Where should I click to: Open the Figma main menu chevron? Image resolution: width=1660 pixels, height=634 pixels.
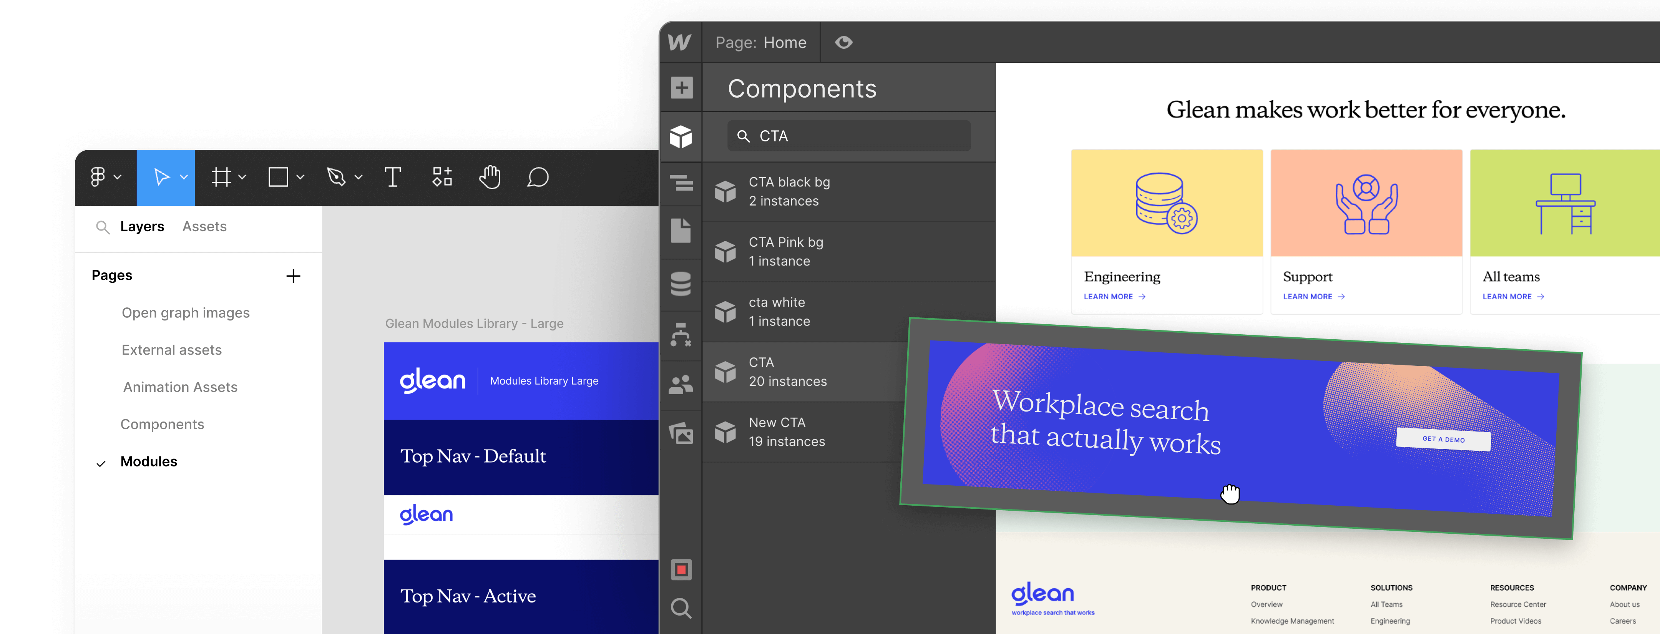point(117,177)
